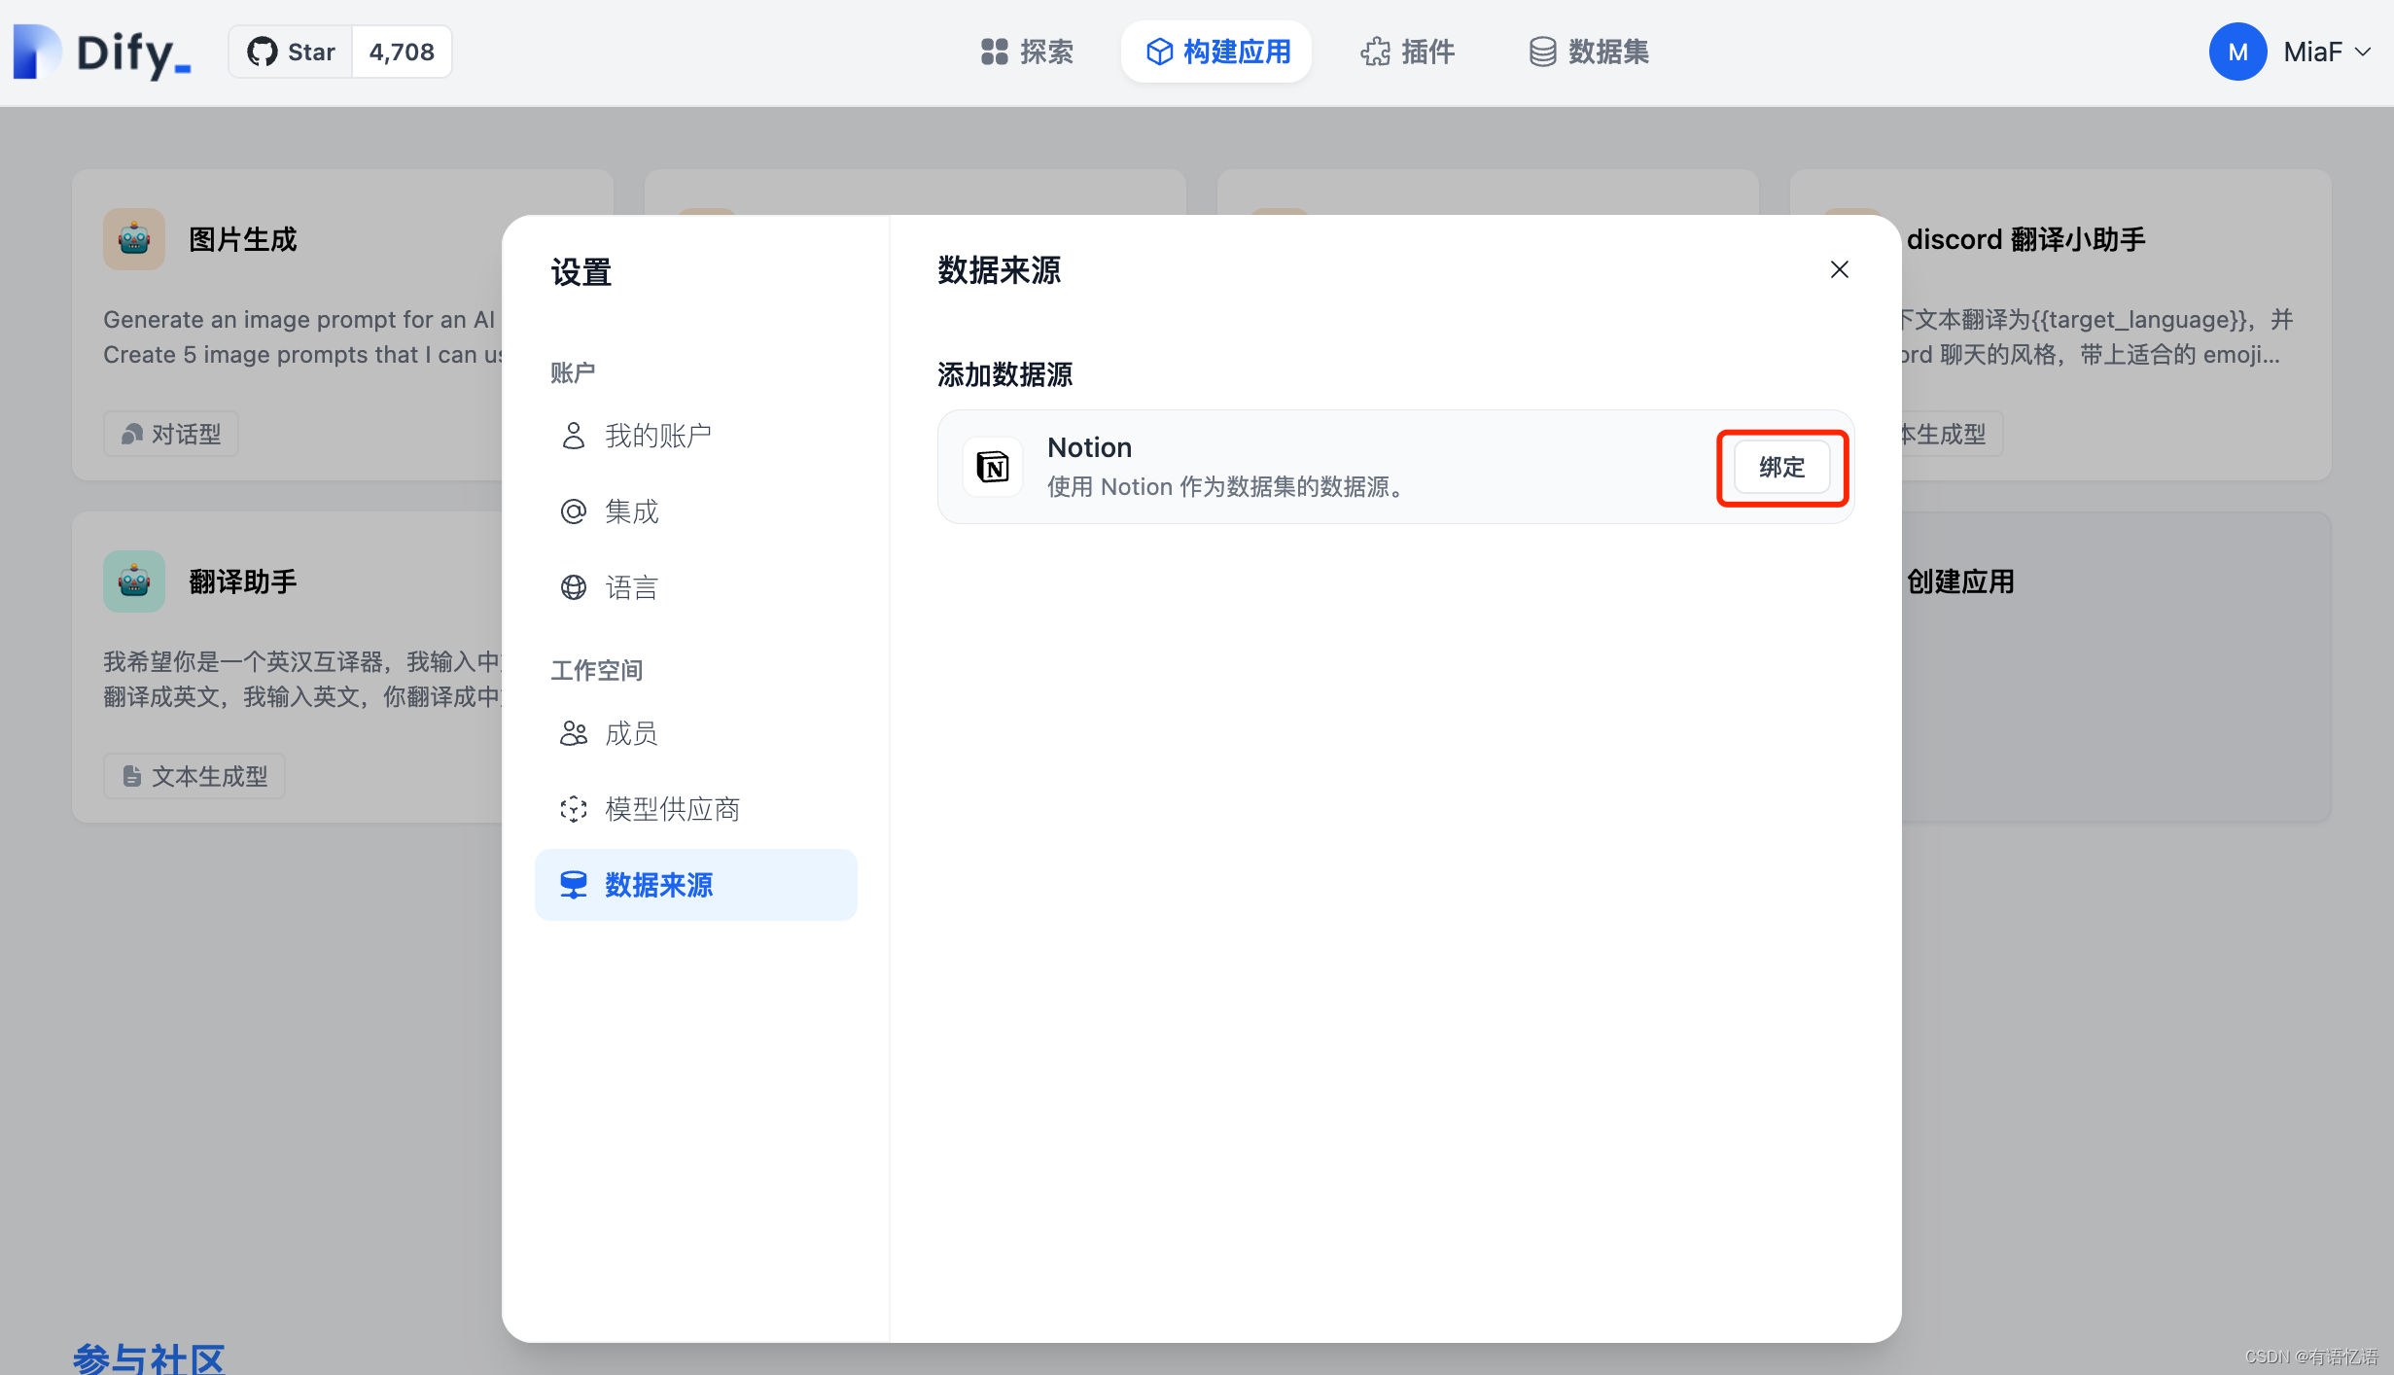The width and height of the screenshot is (2394, 1375).
Task: Switch to the 构建应用 tab
Action: pyautogui.click(x=1216, y=52)
